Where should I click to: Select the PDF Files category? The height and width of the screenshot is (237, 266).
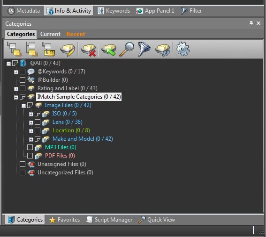click(60, 156)
